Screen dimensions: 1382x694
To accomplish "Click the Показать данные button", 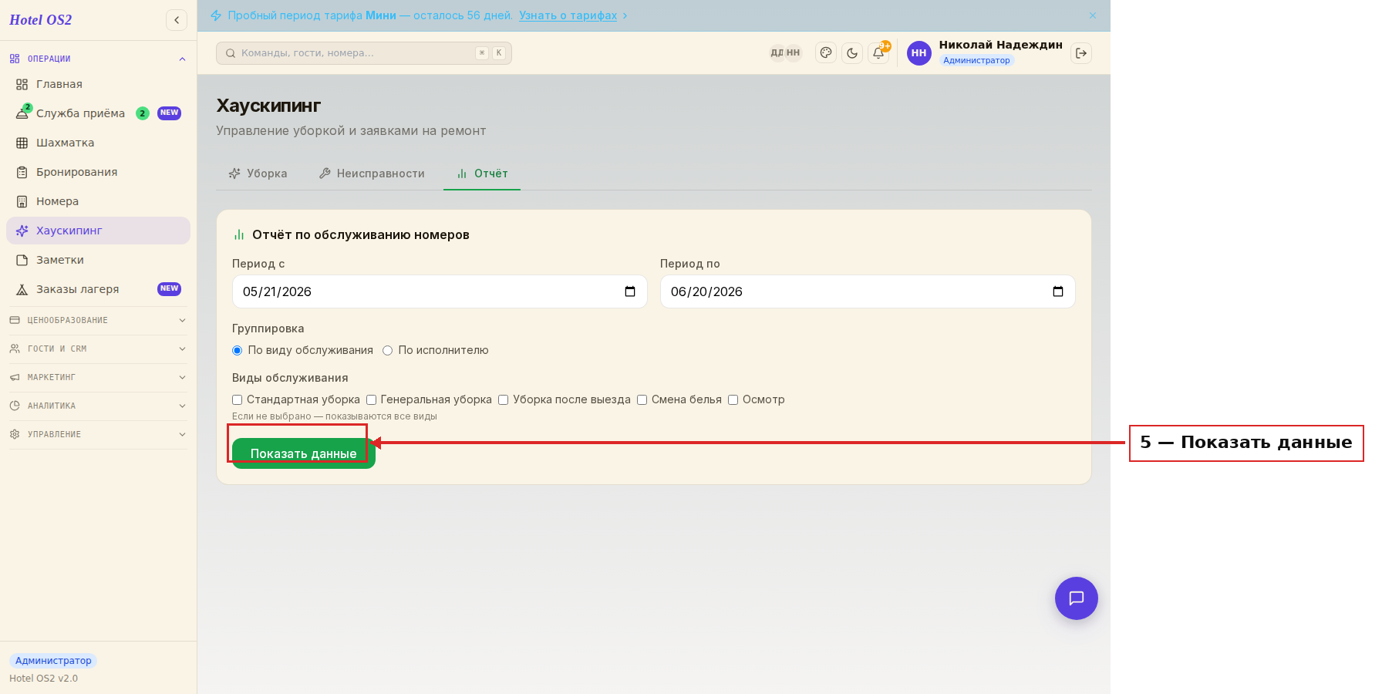I will (304, 453).
